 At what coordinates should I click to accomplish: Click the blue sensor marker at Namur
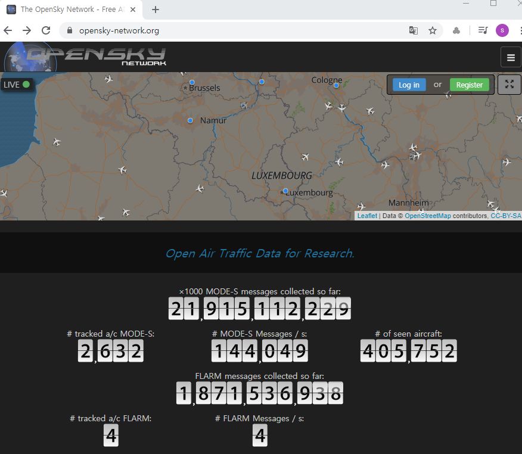[x=190, y=120]
